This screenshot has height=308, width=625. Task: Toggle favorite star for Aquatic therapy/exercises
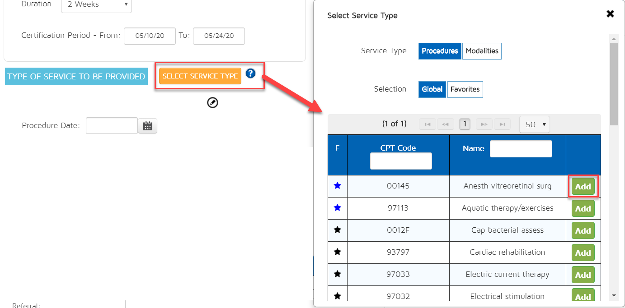point(337,208)
